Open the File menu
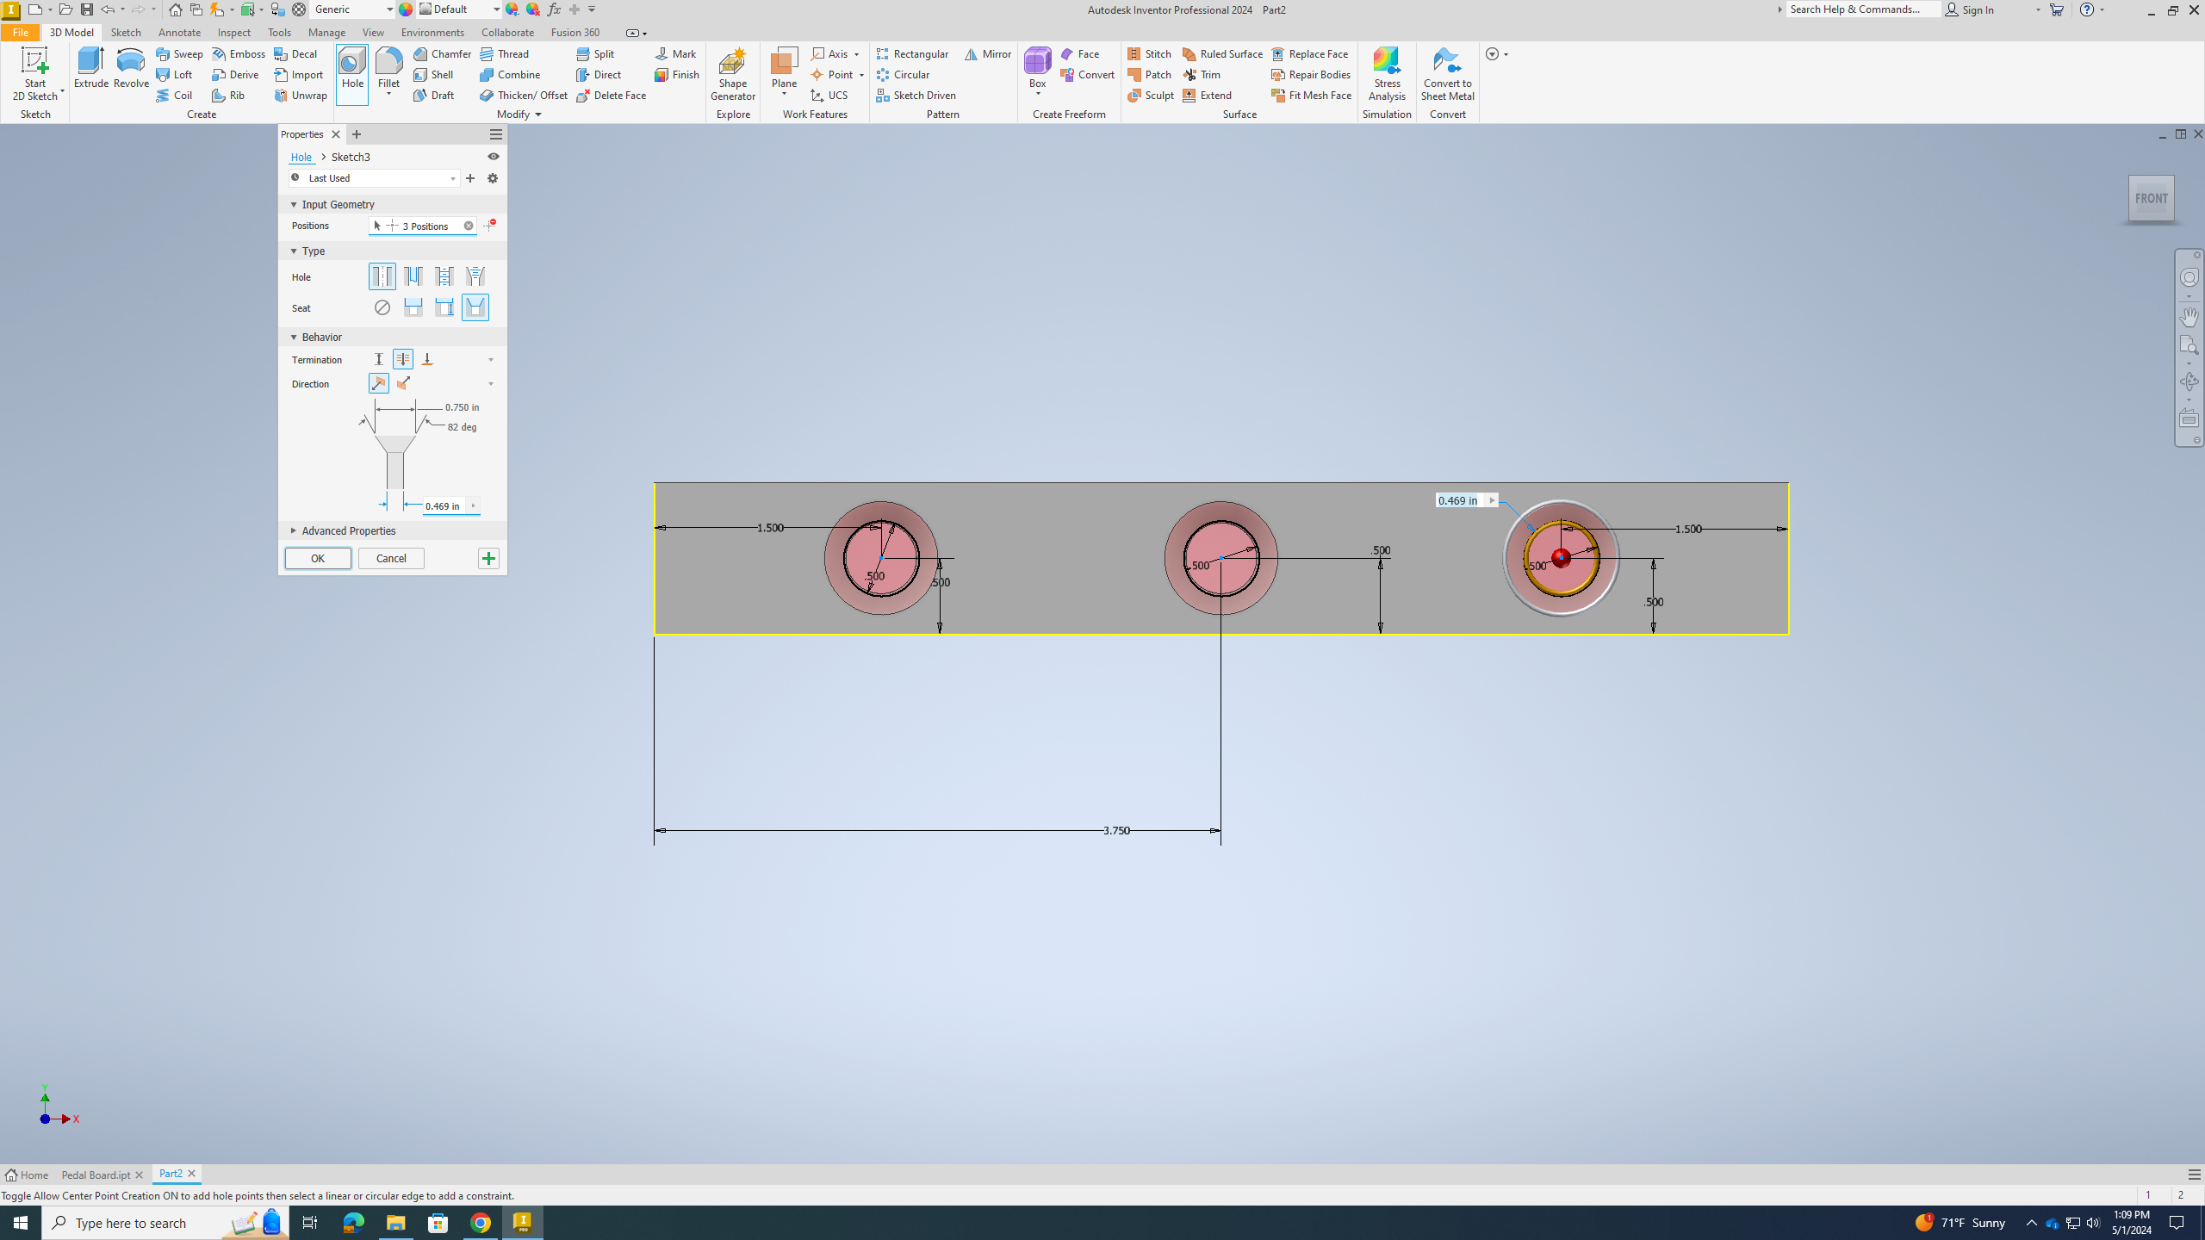Screen dimensions: 2205x1240 coord(20,33)
